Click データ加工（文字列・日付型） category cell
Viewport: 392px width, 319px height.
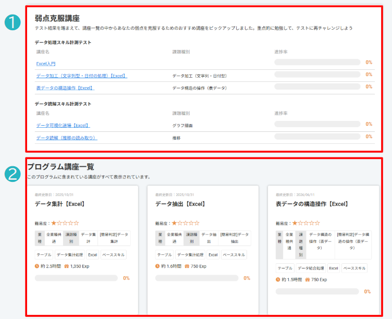coord(200,76)
